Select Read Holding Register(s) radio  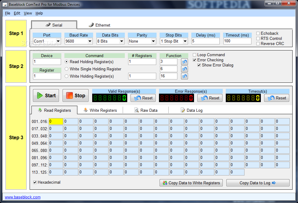coord(66,62)
